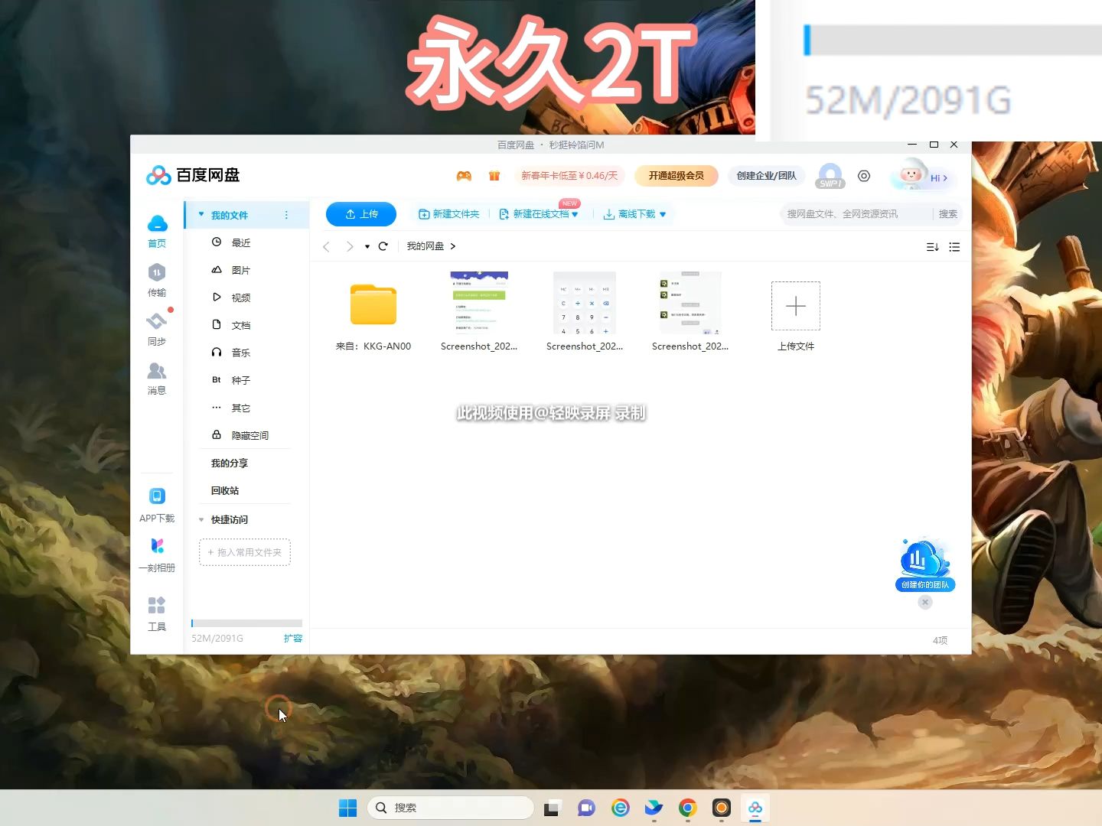Click the sort order icon
The width and height of the screenshot is (1102, 826).
(932, 247)
